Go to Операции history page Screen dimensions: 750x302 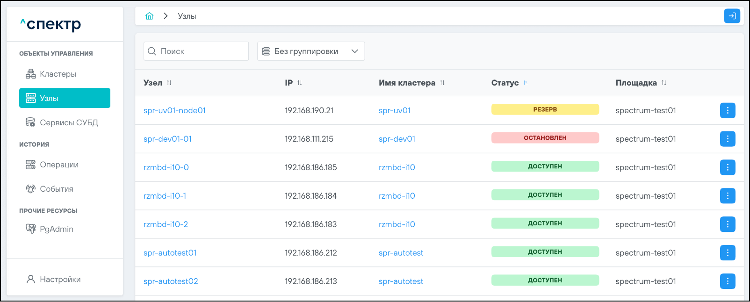pos(59,165)
